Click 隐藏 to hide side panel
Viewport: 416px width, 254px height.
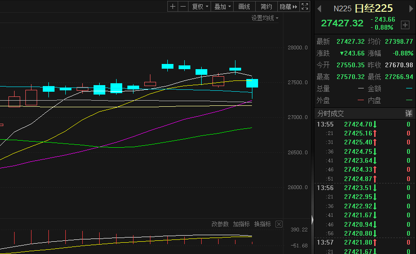point(289,7)
